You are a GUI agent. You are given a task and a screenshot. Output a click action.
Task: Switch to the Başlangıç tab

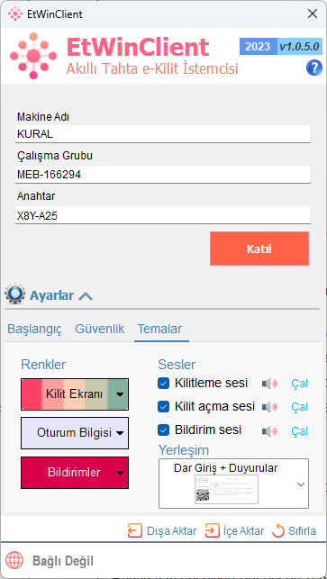pos(35,329)
